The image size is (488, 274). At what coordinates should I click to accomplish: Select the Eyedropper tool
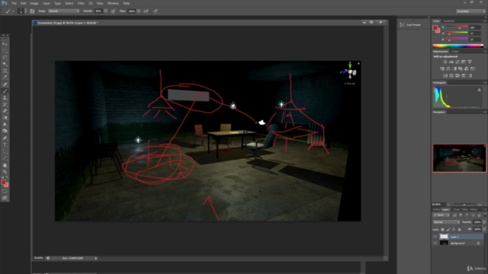point(5,78)
